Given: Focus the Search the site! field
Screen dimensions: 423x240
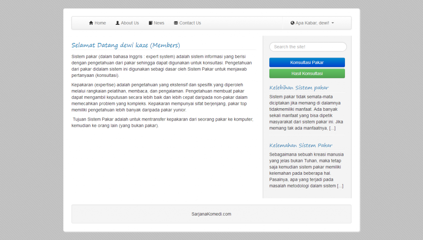Looking at the screenshot, I should coord(308,47).
